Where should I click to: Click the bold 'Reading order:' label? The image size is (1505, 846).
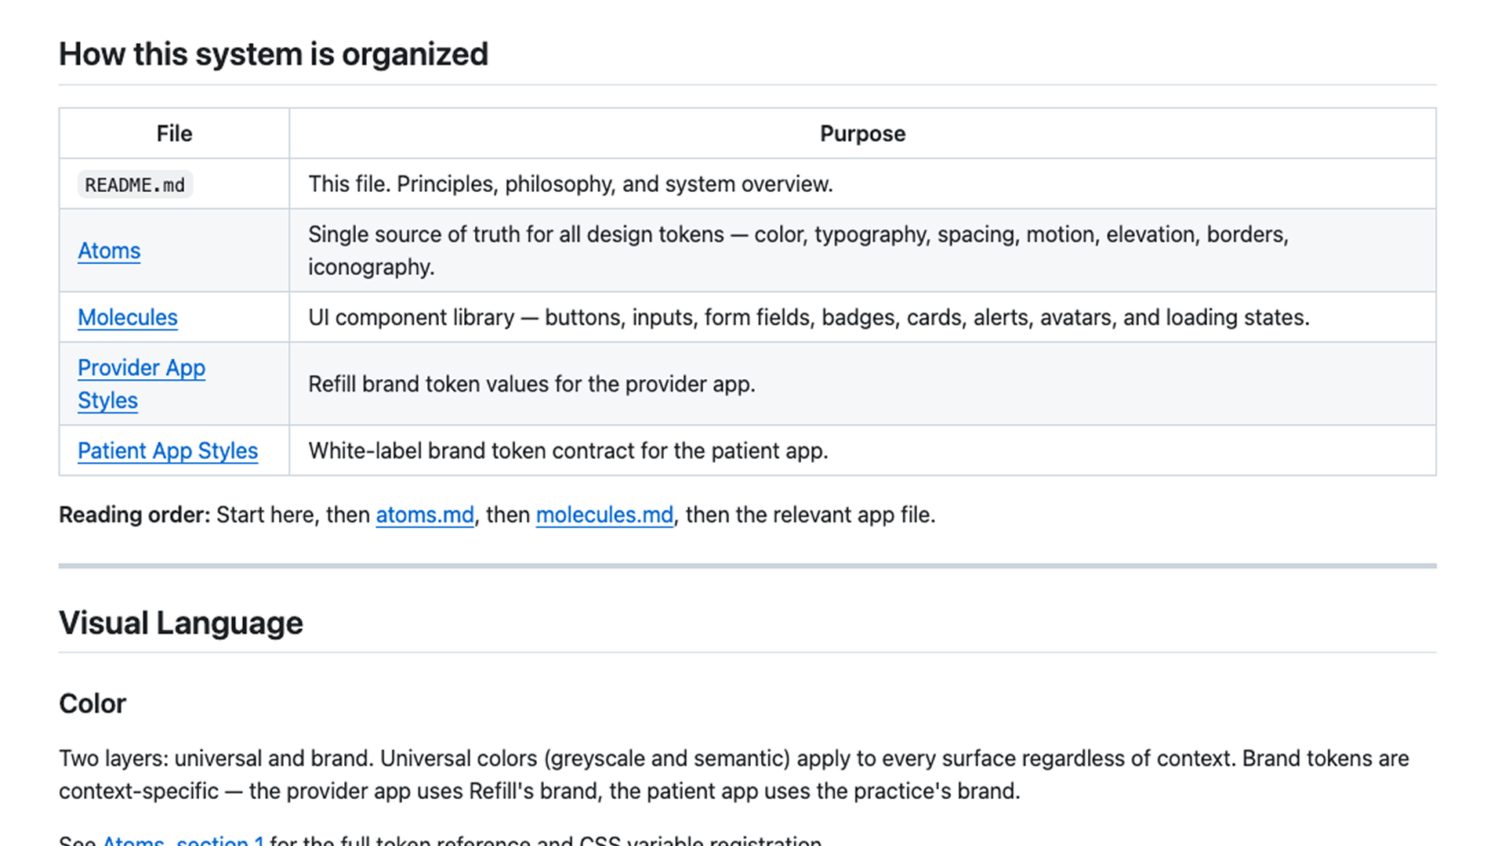pos(135,515)
